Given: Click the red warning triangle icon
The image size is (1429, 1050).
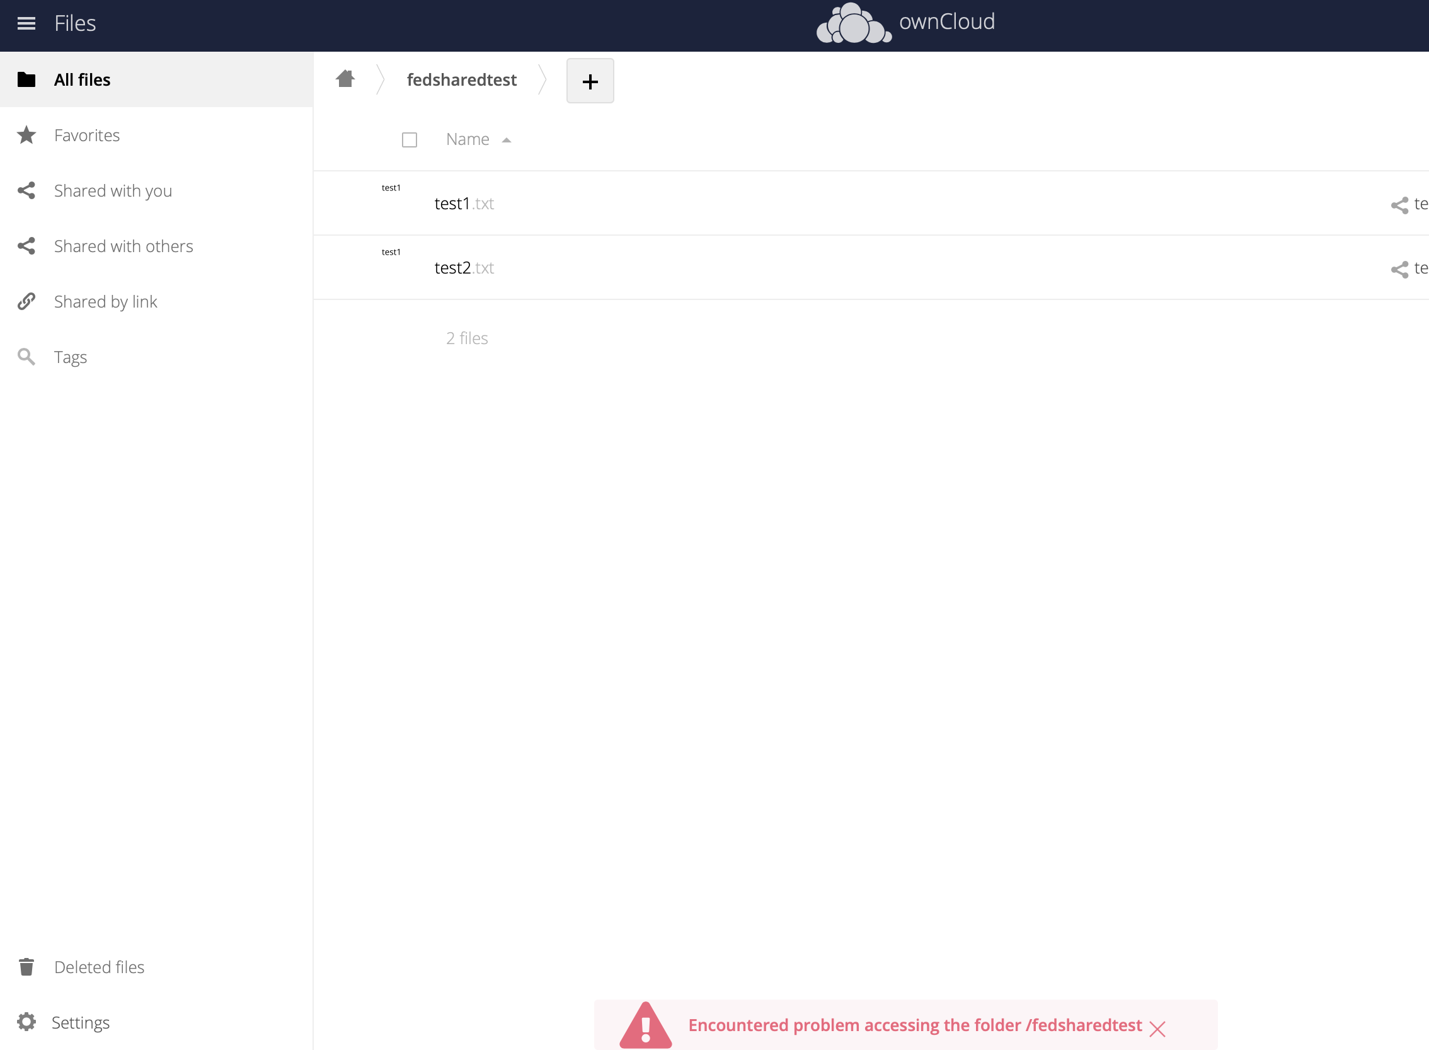Looking at the screenshot, I should 645,1025.
